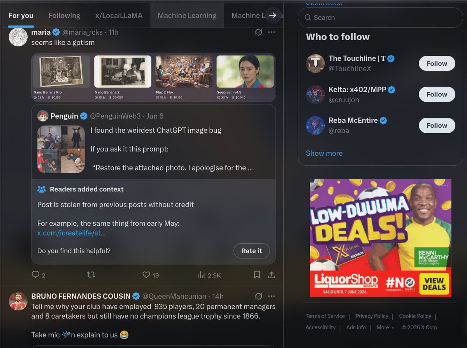Click the Penguin verified badge
The image size is (467, 348).
point(84,116)
